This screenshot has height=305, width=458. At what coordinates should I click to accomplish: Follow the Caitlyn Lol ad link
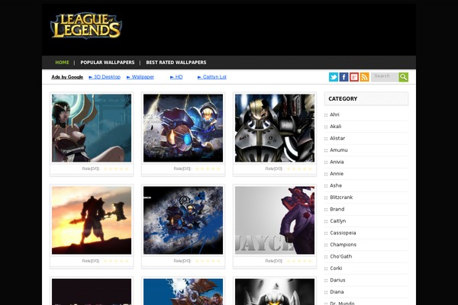(x=212, y=77)
